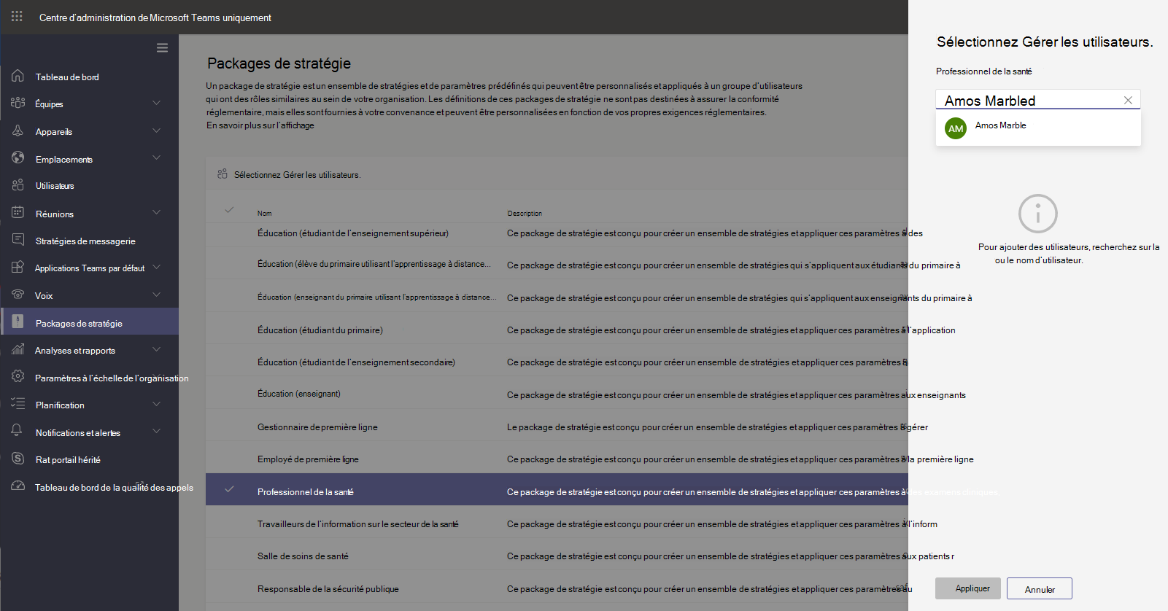Follow the En savoir plus link

point(260,125)
